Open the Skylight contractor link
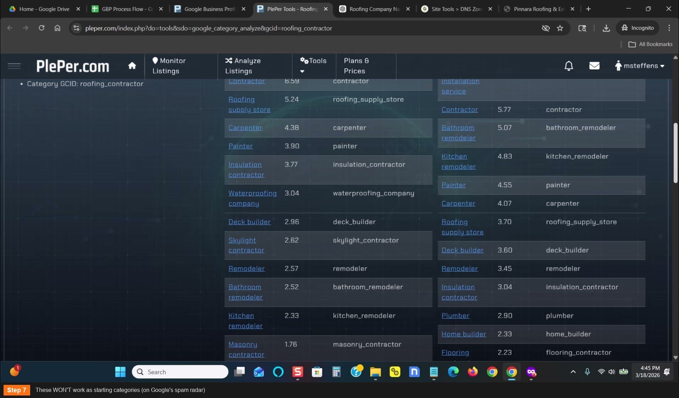The height and width of the screenshot is (398, 679). pyautogui.click(x=246, y=245)
